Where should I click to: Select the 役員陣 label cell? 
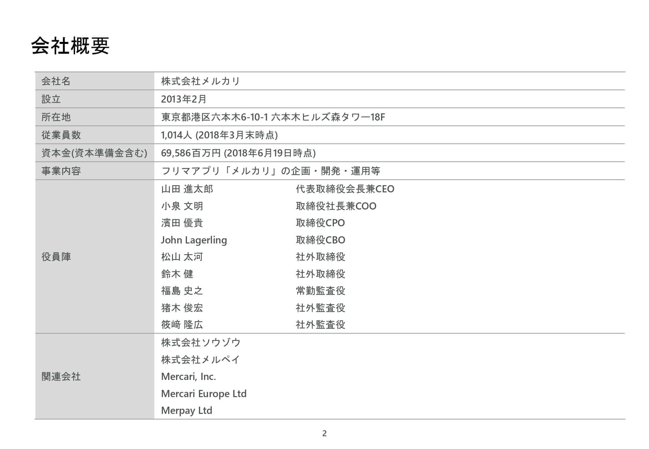point(95,257)
